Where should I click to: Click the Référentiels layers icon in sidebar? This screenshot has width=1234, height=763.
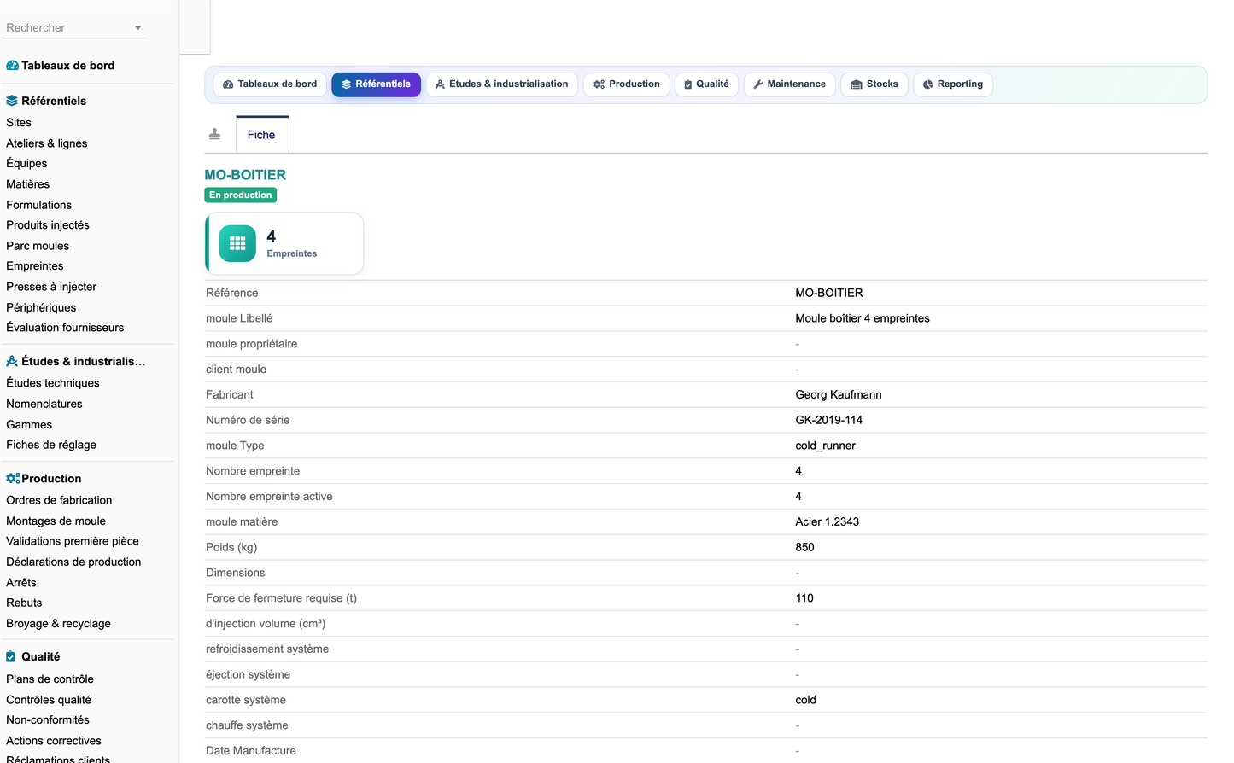tap(12, 101)
